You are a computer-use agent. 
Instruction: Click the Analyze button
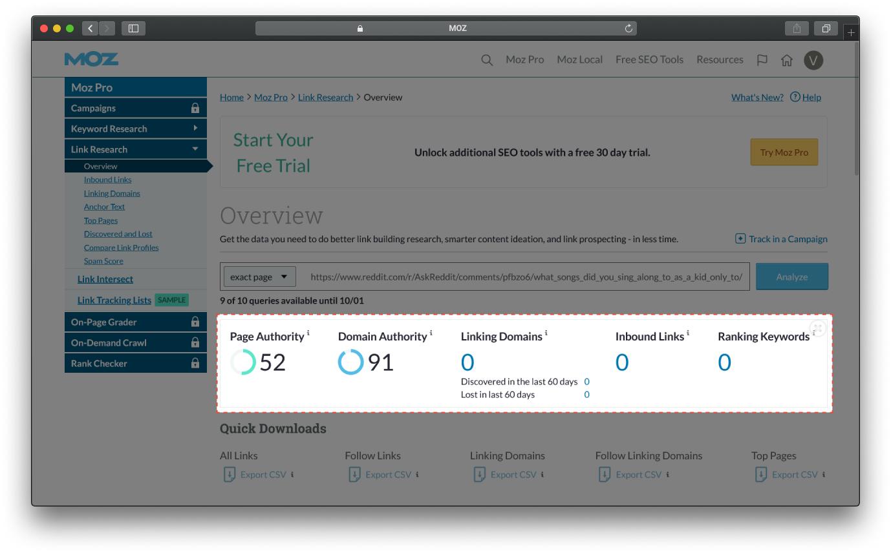pyautogui.click(x=792, y=276)
